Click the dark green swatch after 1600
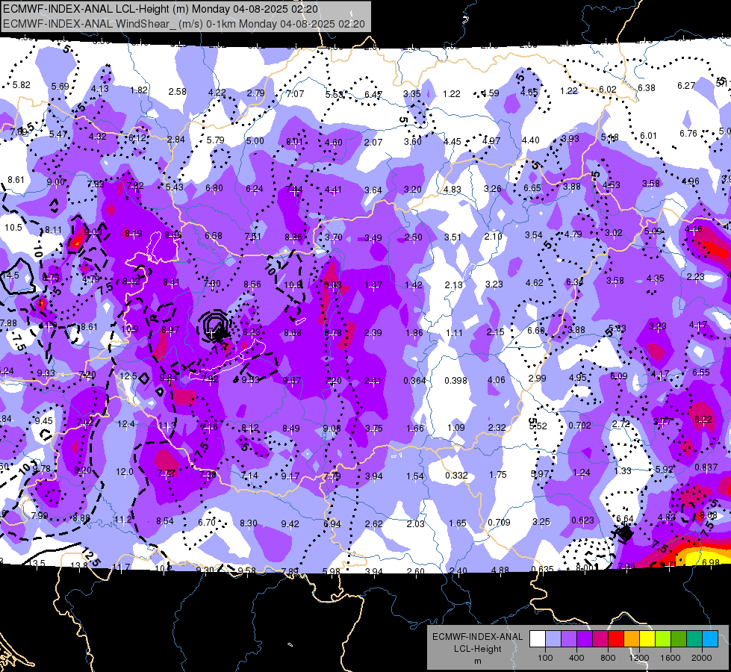 [x=679, y=639]
